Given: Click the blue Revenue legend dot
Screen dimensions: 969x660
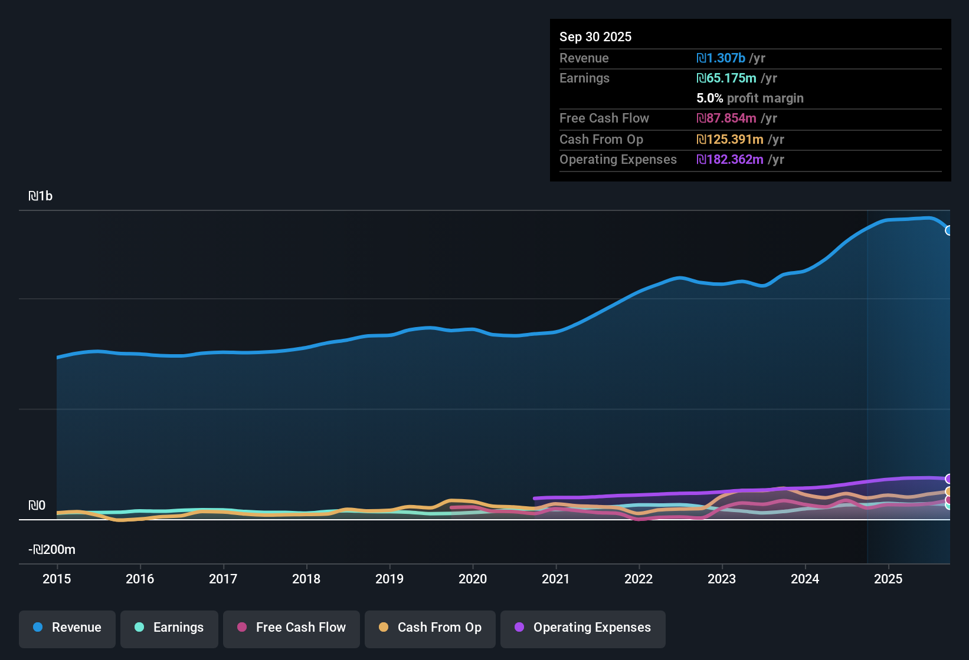Looking at the screenshot, I should pyautogui.click(x=38, y=628).
